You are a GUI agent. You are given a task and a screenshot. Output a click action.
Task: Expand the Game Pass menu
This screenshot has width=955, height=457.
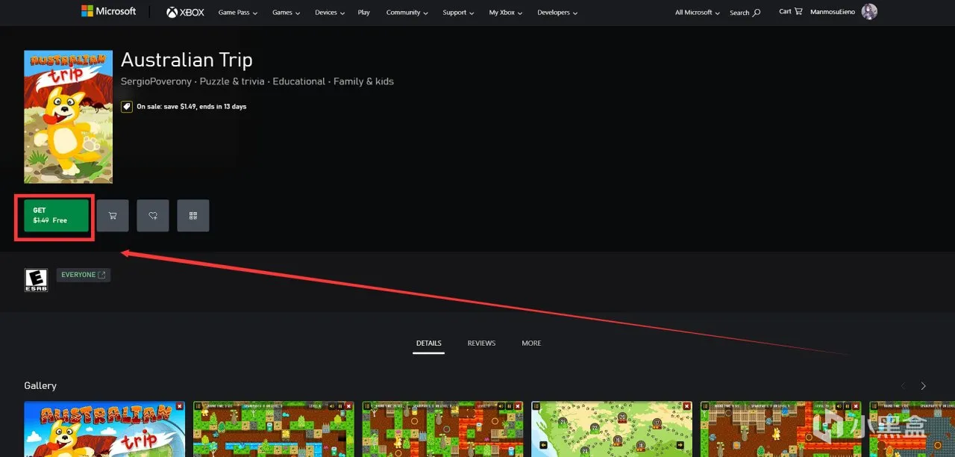click(237, 12)
